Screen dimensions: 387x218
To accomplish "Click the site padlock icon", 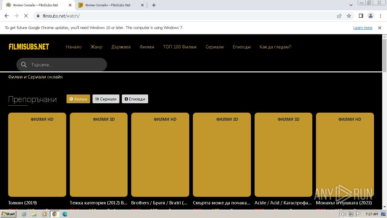I will 38,16.
